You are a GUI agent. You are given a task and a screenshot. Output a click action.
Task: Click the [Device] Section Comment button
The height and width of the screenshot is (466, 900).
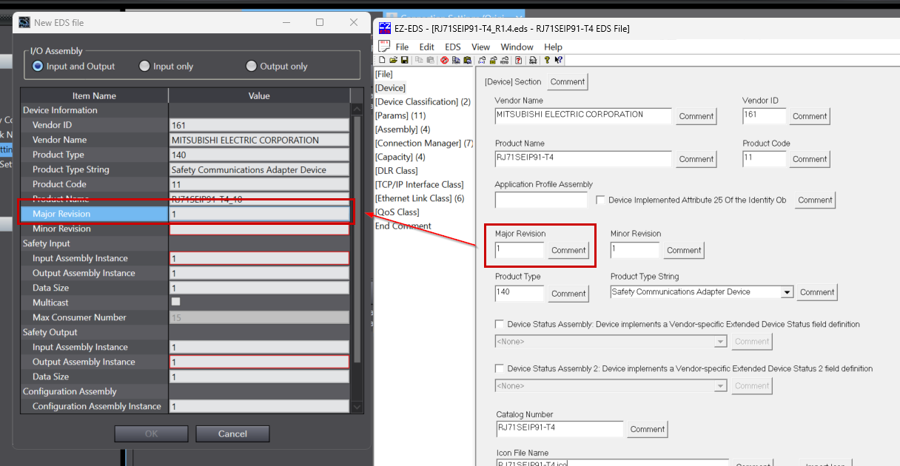coord(568,81)
